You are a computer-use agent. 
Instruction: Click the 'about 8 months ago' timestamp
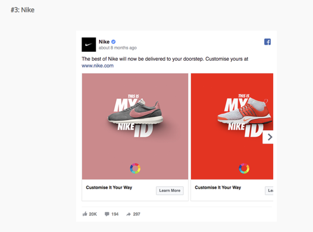[118, 48]
